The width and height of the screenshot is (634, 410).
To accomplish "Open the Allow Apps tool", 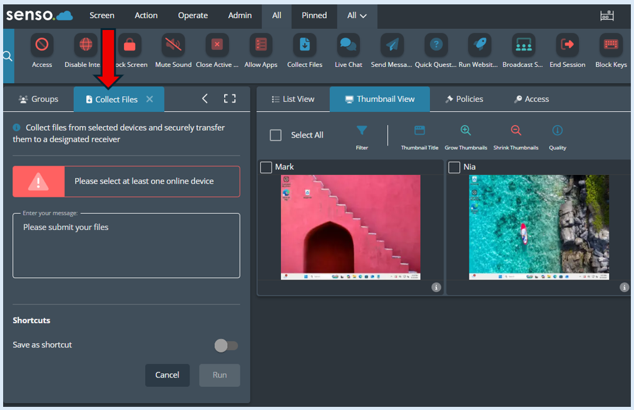I will [x=261, y=45].
